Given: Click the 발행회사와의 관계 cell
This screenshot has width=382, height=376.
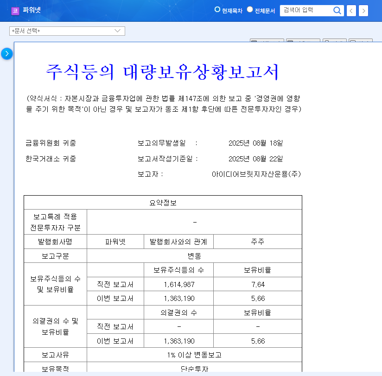Looking at the screenshot, I should point(178,242).
